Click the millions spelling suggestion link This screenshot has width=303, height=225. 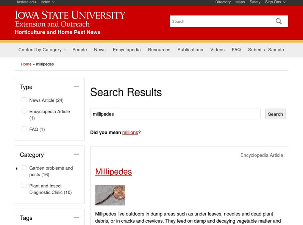[x=130, y=132]
